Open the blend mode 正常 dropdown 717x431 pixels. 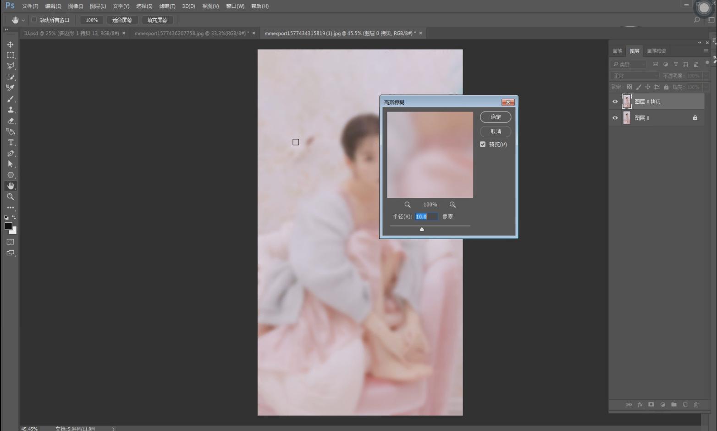[x=634, y=76]
